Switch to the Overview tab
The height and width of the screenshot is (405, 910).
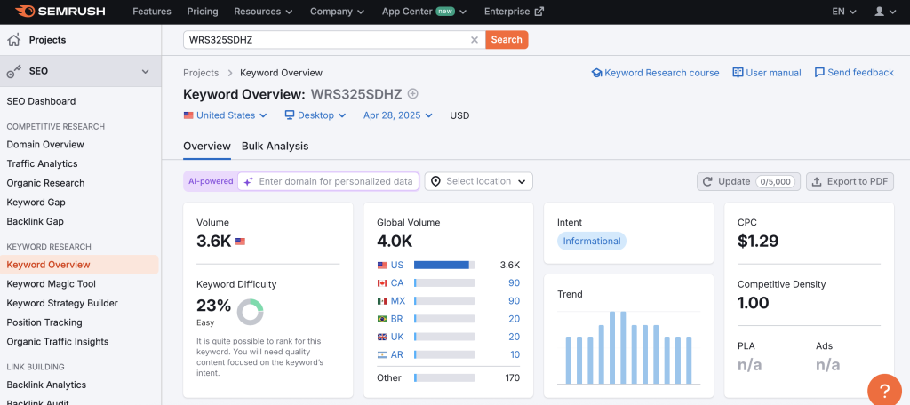coord(207,147)
